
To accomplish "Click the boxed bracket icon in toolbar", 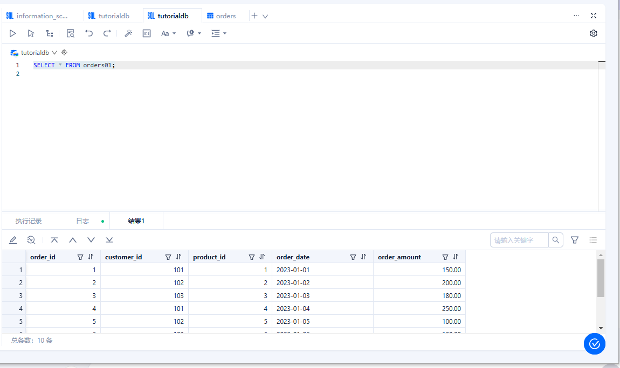I will [147, 33].
